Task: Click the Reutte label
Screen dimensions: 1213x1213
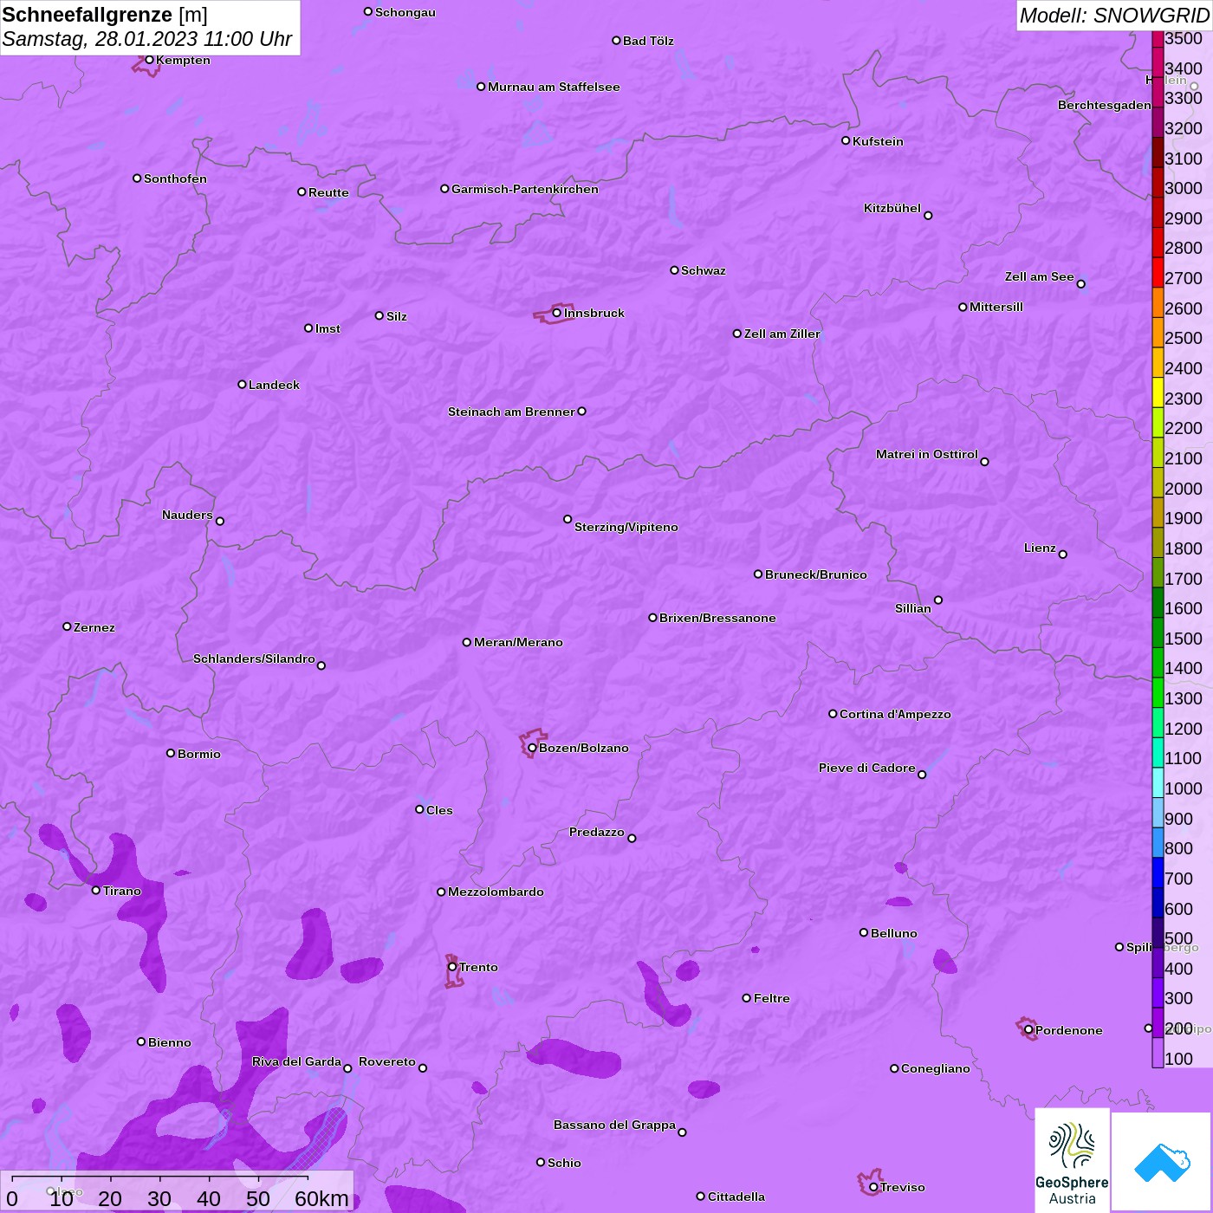Action: tap(328, 192)
